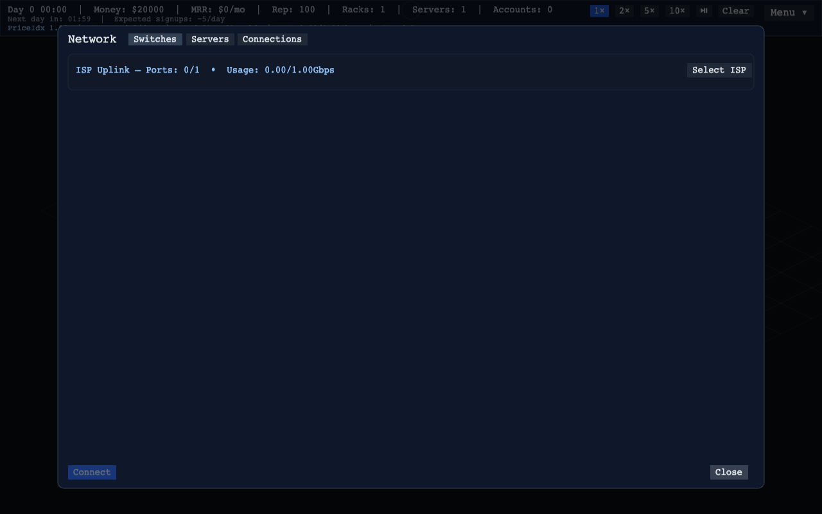Select the ISP Uplink row text
Image resolution: width=822 pixels, height=514 pixels.
pos(205,70)
